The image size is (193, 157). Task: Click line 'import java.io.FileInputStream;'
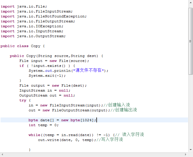coord(37,11)
